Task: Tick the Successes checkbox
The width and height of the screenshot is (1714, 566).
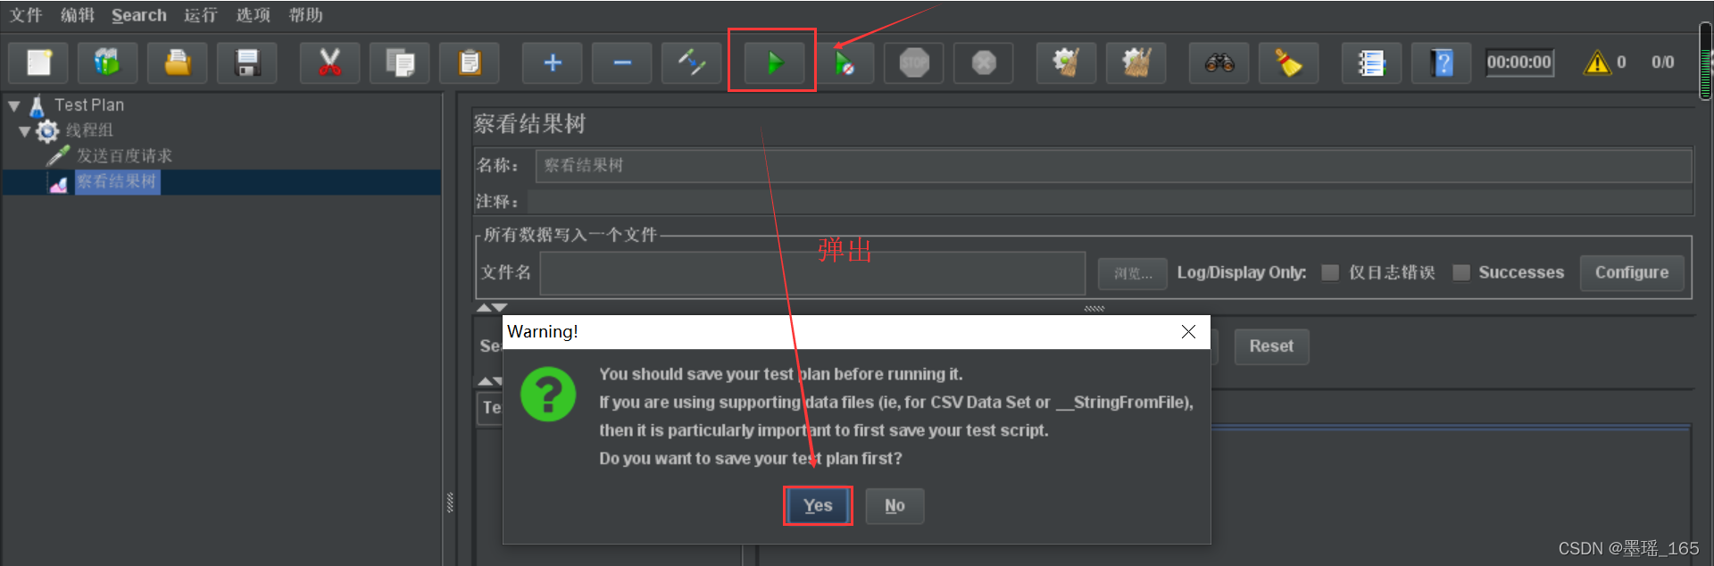Action: click(1461, 272)
